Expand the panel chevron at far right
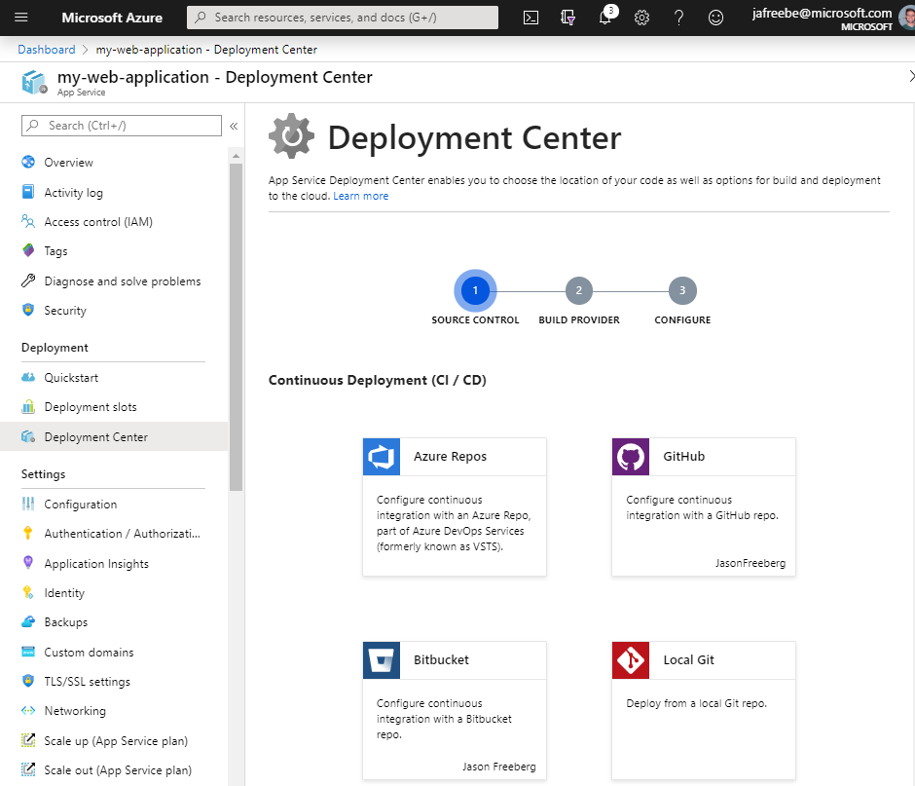The height and width of the screenshot is (786, 915). [911, 75]
